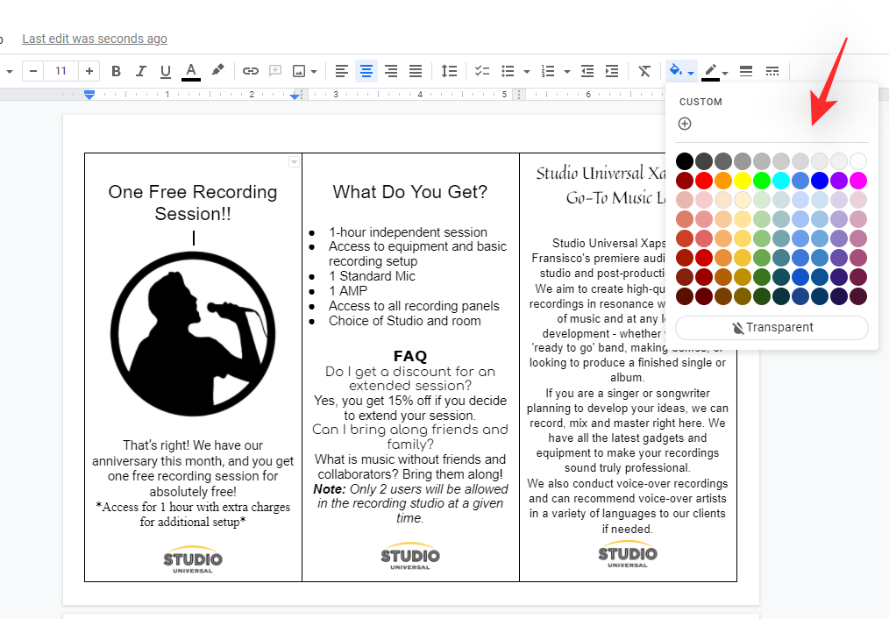
Task: Open line and paragraph spacing
Action: [x=449, y=71]
